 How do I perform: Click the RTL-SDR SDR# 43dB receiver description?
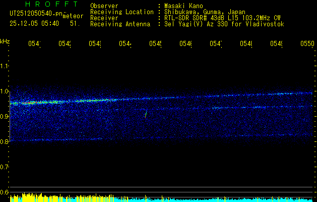tap(222, 18)
